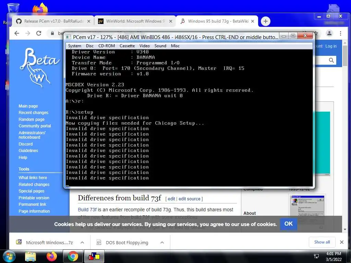This screenshot has height=263, width=351.
Task: Expand options for Microsoft Windows 7z download
Action: (82, 242)
